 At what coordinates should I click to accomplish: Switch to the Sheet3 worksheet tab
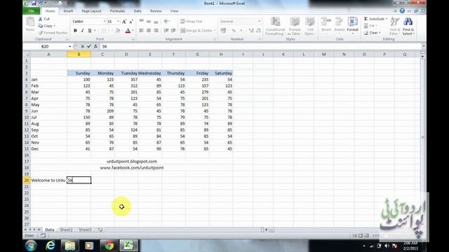click(x=85, y=230)
